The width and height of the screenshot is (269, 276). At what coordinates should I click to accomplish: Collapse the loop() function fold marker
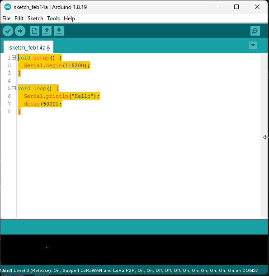(x=14, y=88)
